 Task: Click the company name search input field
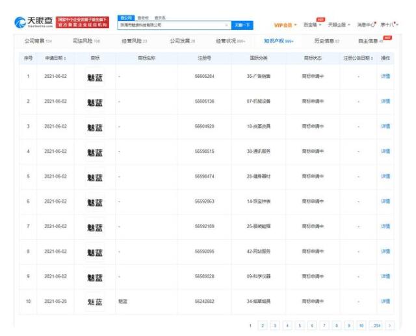click(169, 25)
